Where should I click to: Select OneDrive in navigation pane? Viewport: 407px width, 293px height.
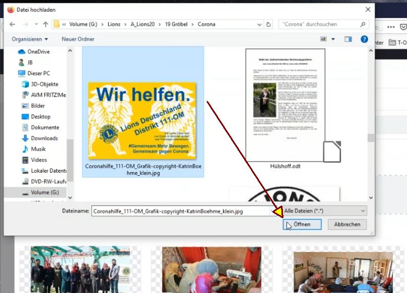tap(34, 52)
